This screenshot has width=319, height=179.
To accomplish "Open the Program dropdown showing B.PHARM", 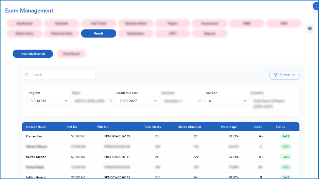I will tap(49, 101).
